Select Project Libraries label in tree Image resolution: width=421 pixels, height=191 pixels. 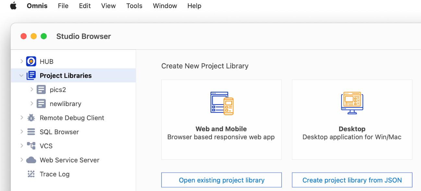pos(66,76)
